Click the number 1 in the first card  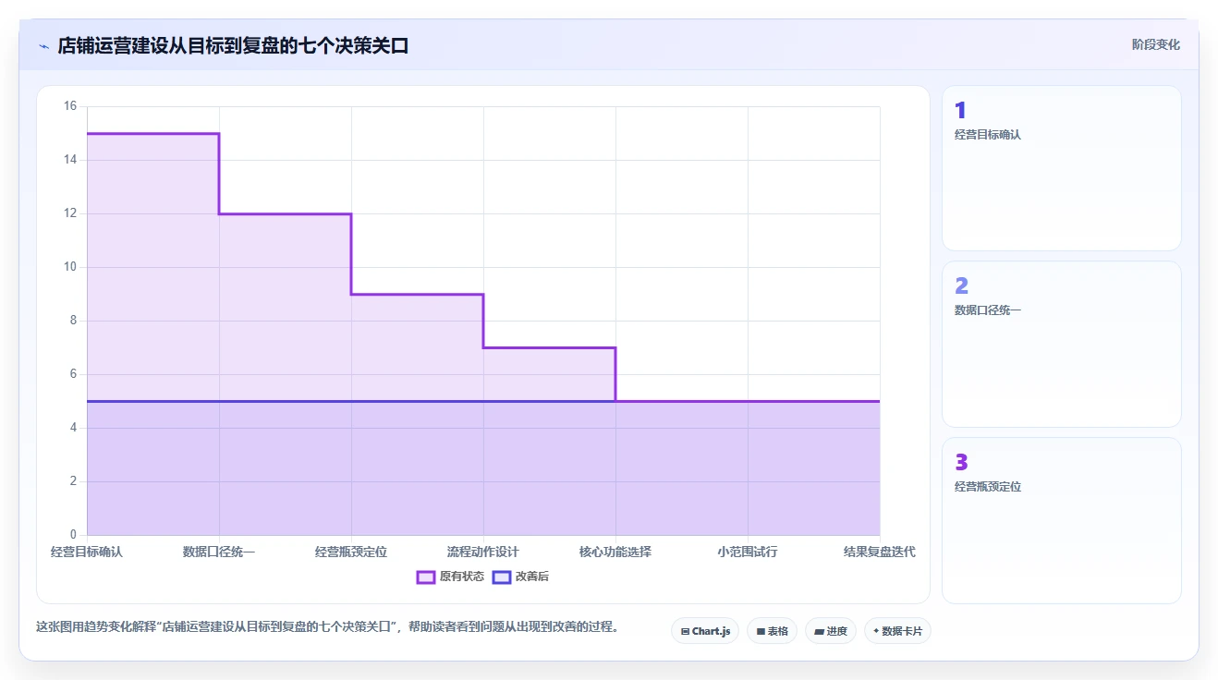pyautogui.click(x=960, y=111)
